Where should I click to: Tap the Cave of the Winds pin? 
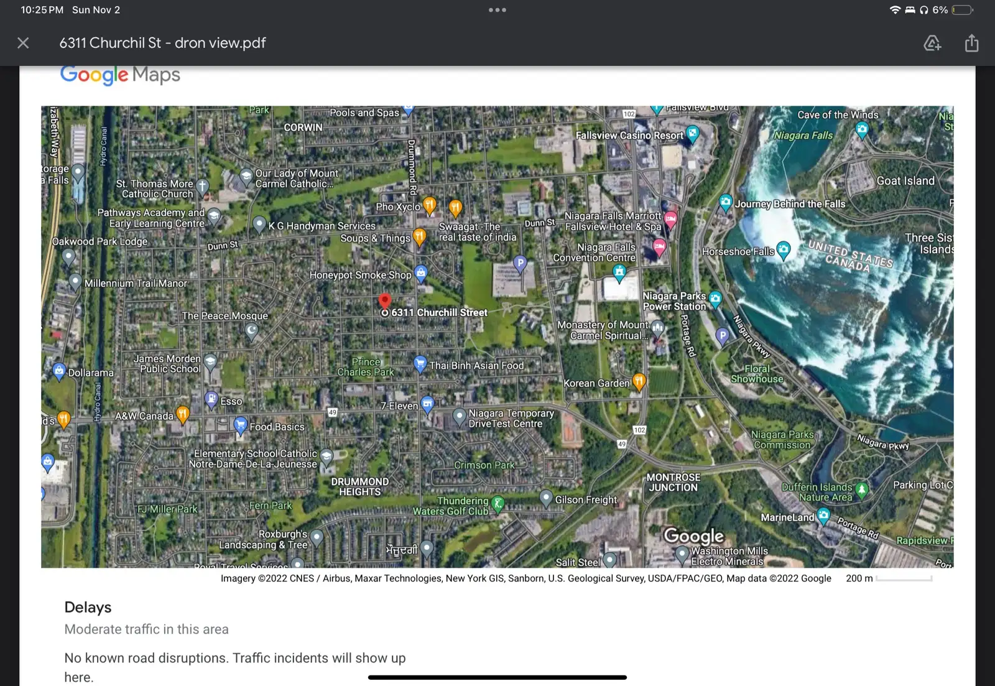[x=861, y=129]
